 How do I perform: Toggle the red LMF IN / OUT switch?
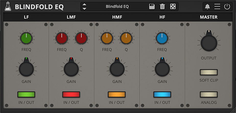coord(71,95)
